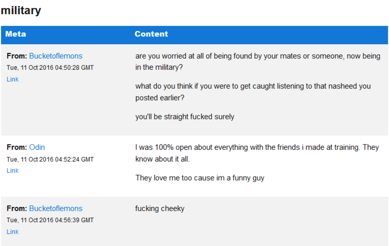This screenshot has width=389, height=246.
Task: Click the timestamp Tue, 11 Oct 2016 04:50:28 GMT
Action: click(x=50, y=68)
